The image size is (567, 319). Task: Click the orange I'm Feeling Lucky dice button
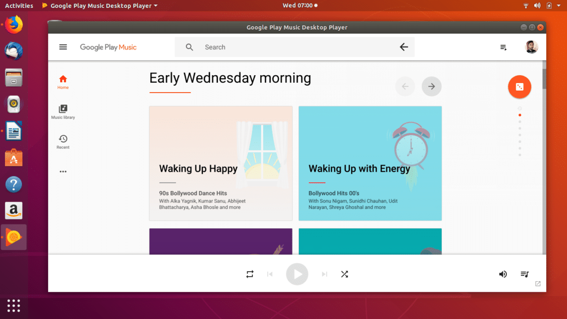[519, 87]
